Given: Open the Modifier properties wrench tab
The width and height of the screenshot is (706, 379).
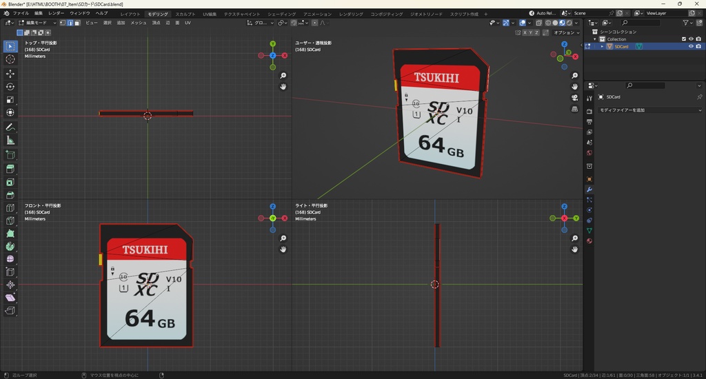Looking at the screenshot, I should [589, 189].
